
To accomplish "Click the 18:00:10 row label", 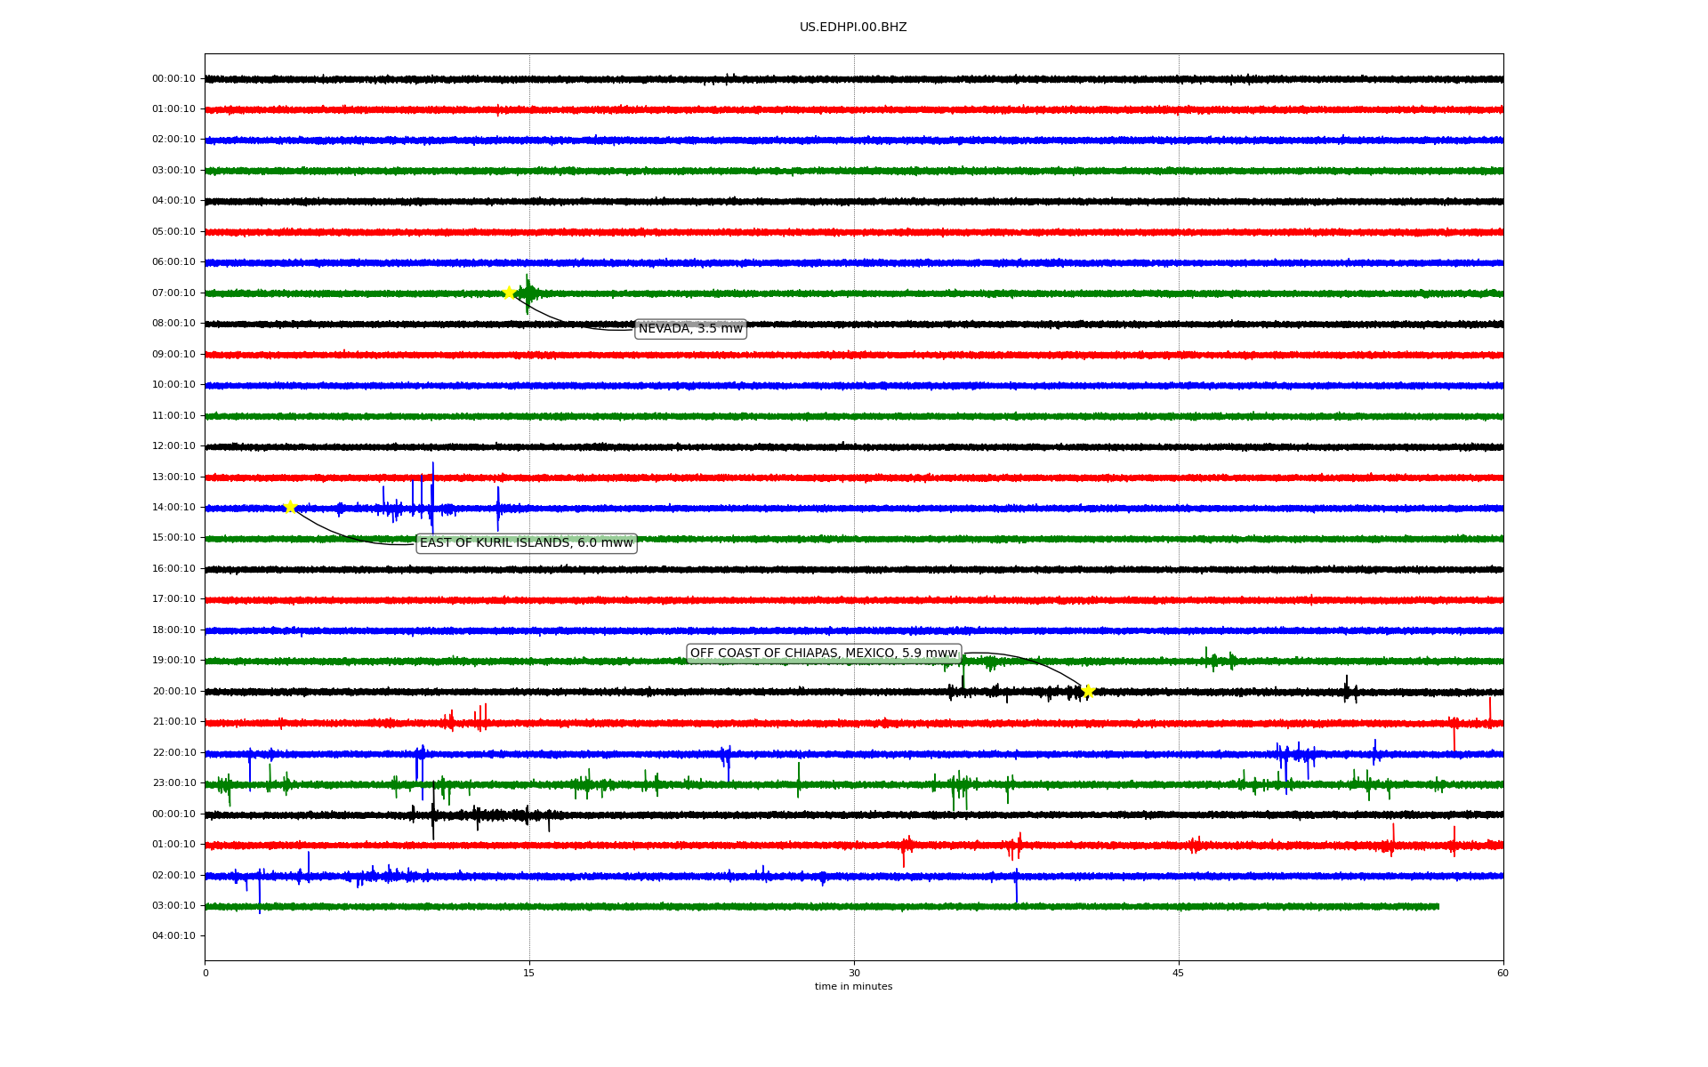I will tap(173, 630).
